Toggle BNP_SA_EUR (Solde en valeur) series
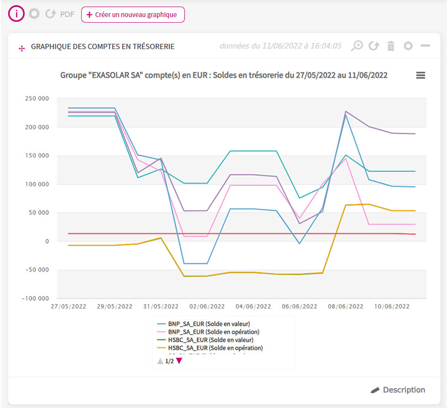The height and width of the screenshot is (408, 448). pyautogui.click(x=204, y=323)
